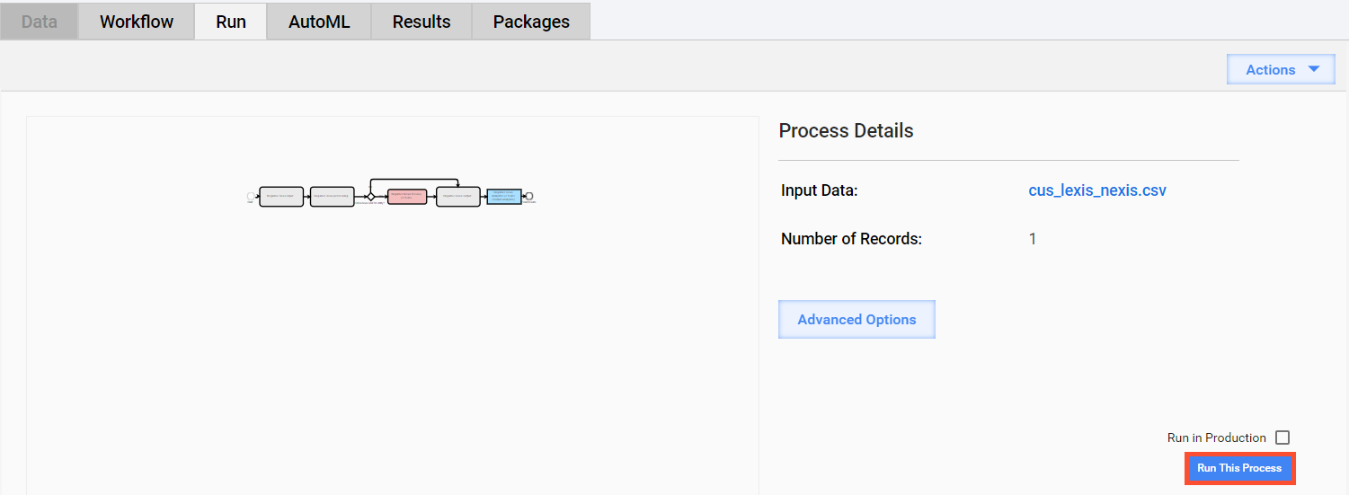1349x495 pixels.
Task: Enable the Run in Production checkbox
Action: (x=1282, y=438)
